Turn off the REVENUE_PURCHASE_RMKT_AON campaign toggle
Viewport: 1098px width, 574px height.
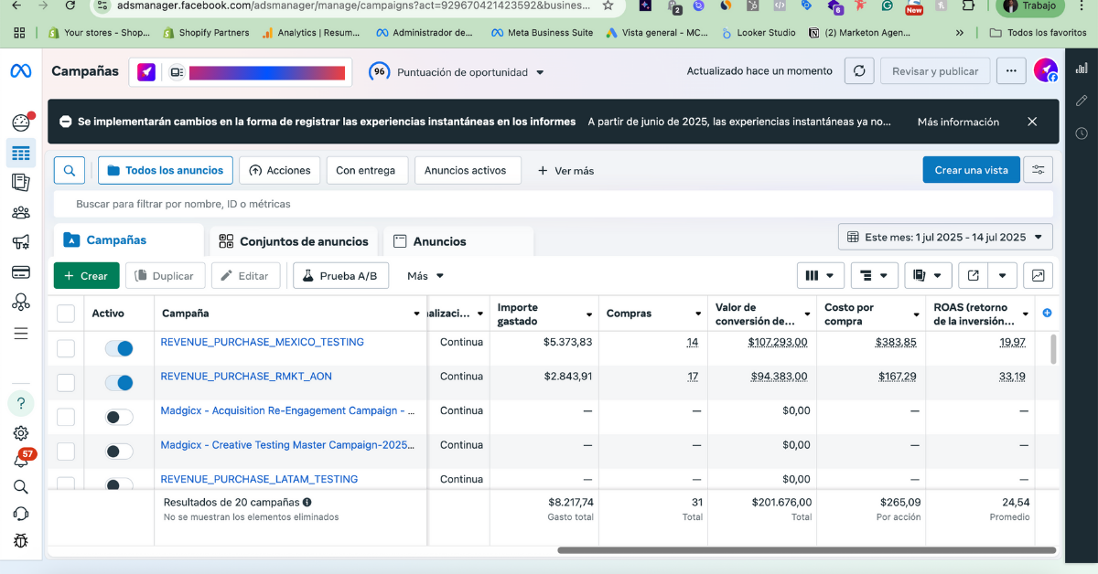[x=119, y=382]
